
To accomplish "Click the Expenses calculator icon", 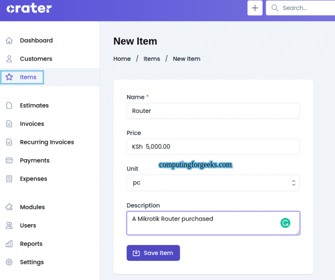I will pyautogui.click(x=9, y=179).
